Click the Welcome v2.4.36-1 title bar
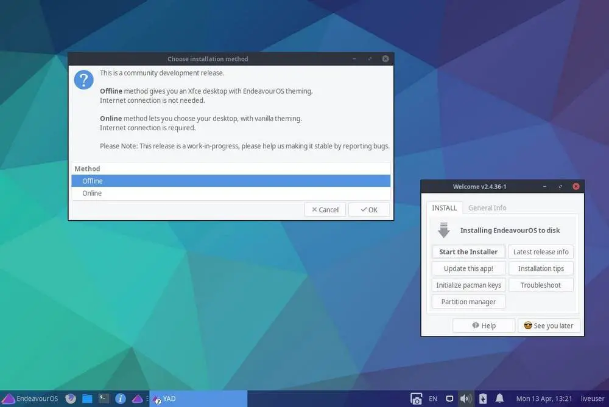 tap(480, 187)
